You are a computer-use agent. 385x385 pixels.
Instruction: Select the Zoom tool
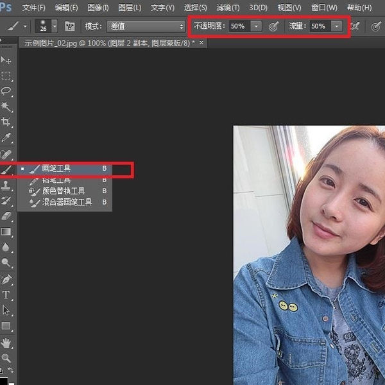(6, 358)
